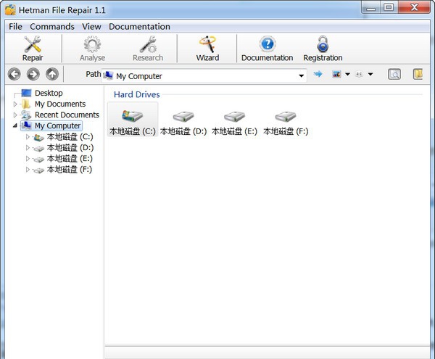The width and height of the screenshot is (435, 359).
Task: Select My Documents in the folder tree
Action: coord(60,104)
